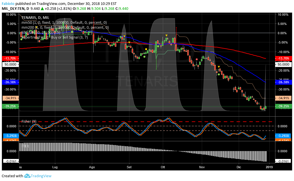Click the blue -3.2928 Fisher value on right
This screenshot has width=294, height=181.
pos(283,136)
